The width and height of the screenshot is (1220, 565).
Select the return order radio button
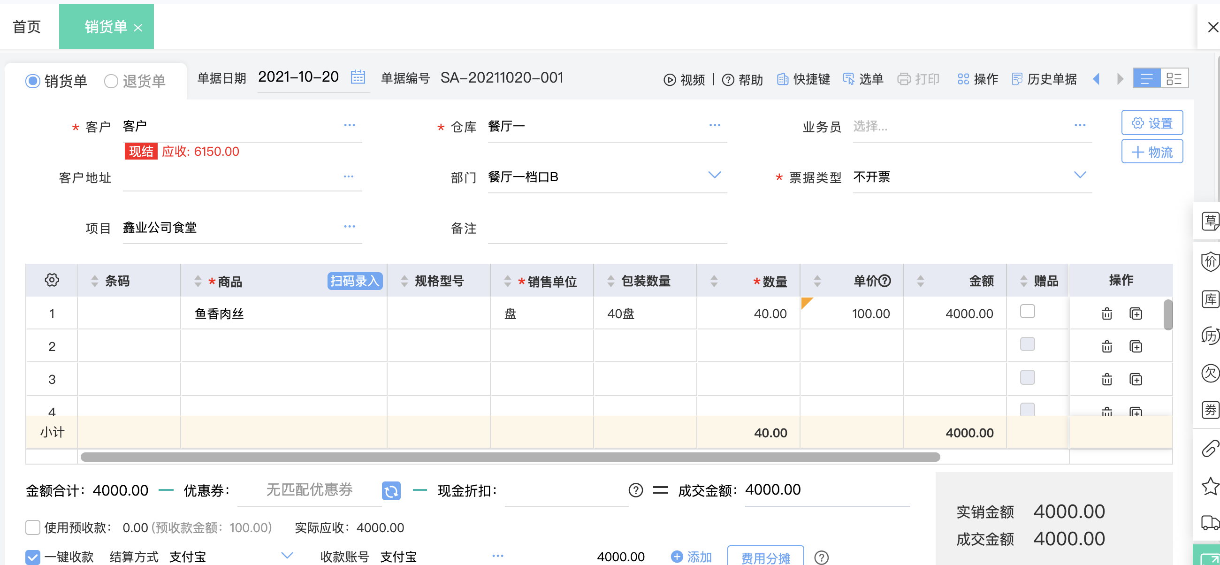click(111, 81)
